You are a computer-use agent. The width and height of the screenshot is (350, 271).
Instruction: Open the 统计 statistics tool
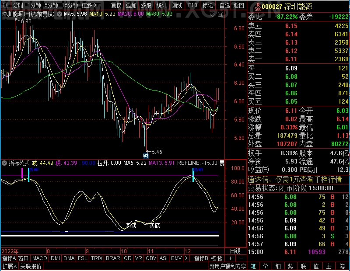[161, 5]
